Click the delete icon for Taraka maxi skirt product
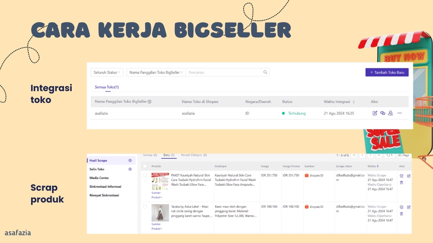The image size is (433, 243). 401,214
